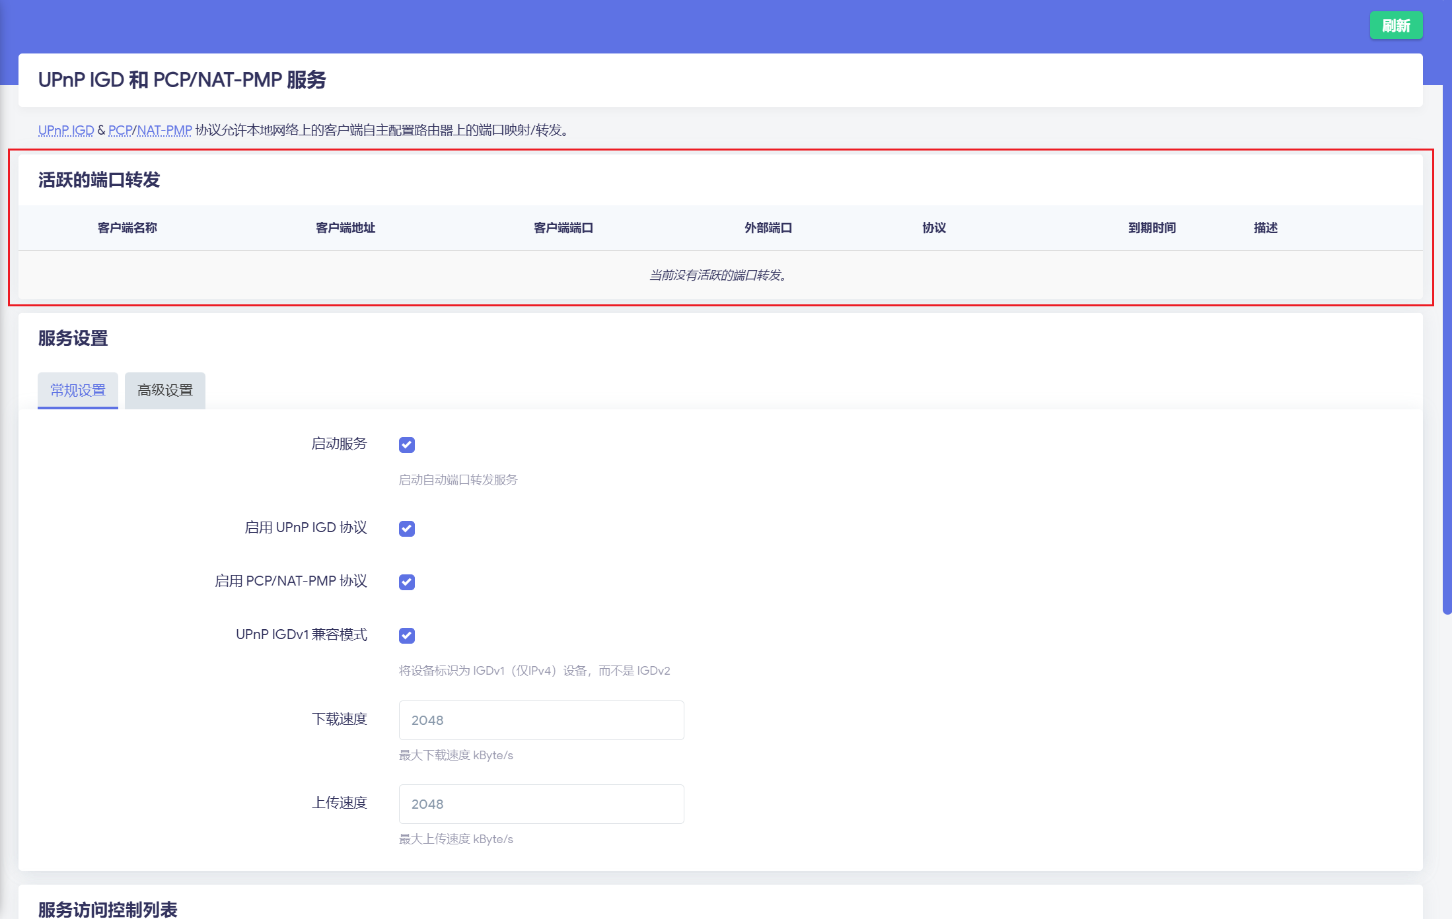Click the 外部端口 column header
This screenshot has width=1452, height=919.
click(767, 227)
